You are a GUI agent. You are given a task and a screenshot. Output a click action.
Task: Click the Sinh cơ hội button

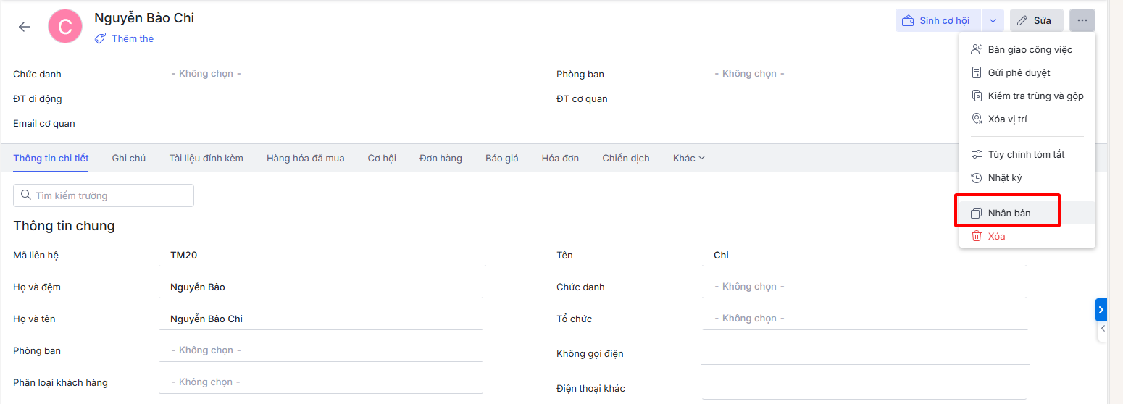[938, 21]
